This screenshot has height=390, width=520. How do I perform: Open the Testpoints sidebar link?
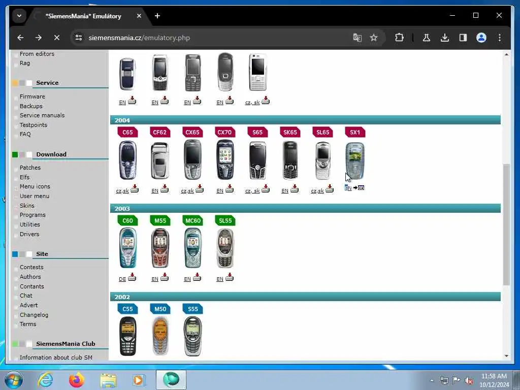(x=34, y=125)
